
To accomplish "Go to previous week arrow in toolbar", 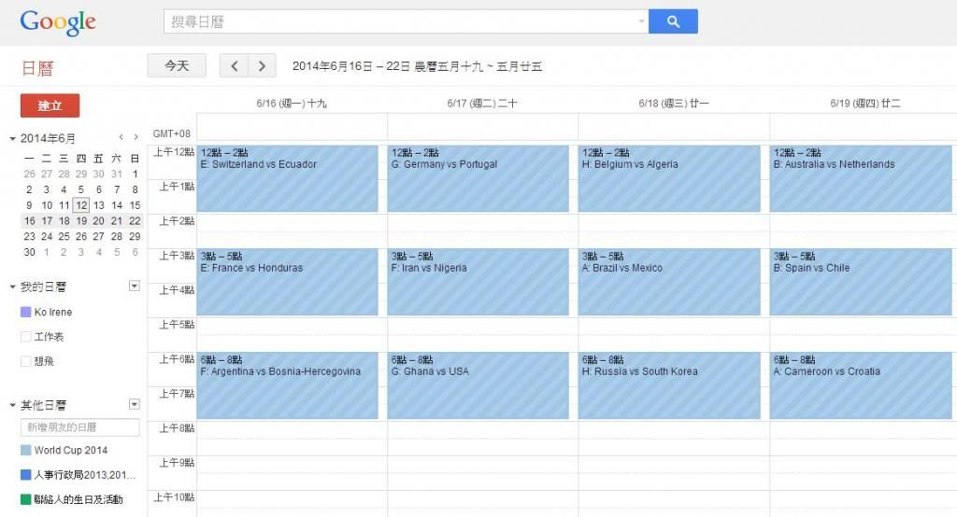I will coord(235,65).
